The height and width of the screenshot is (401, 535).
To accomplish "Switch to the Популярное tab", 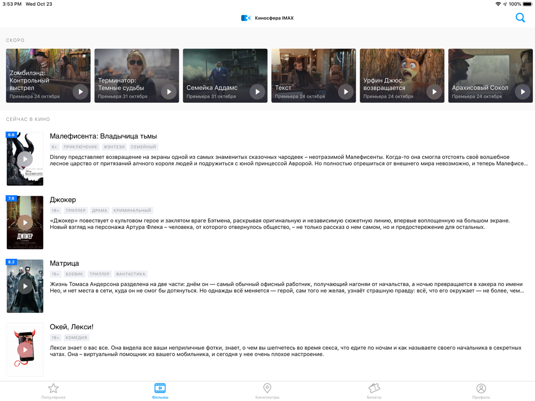I will [53, 391].
